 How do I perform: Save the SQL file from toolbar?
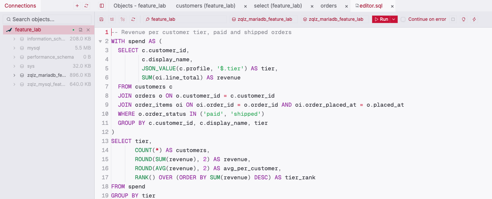(101, 19)
